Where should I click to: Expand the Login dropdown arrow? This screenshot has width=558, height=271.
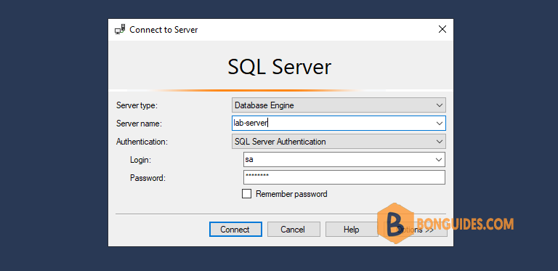[x=439, y=160]
